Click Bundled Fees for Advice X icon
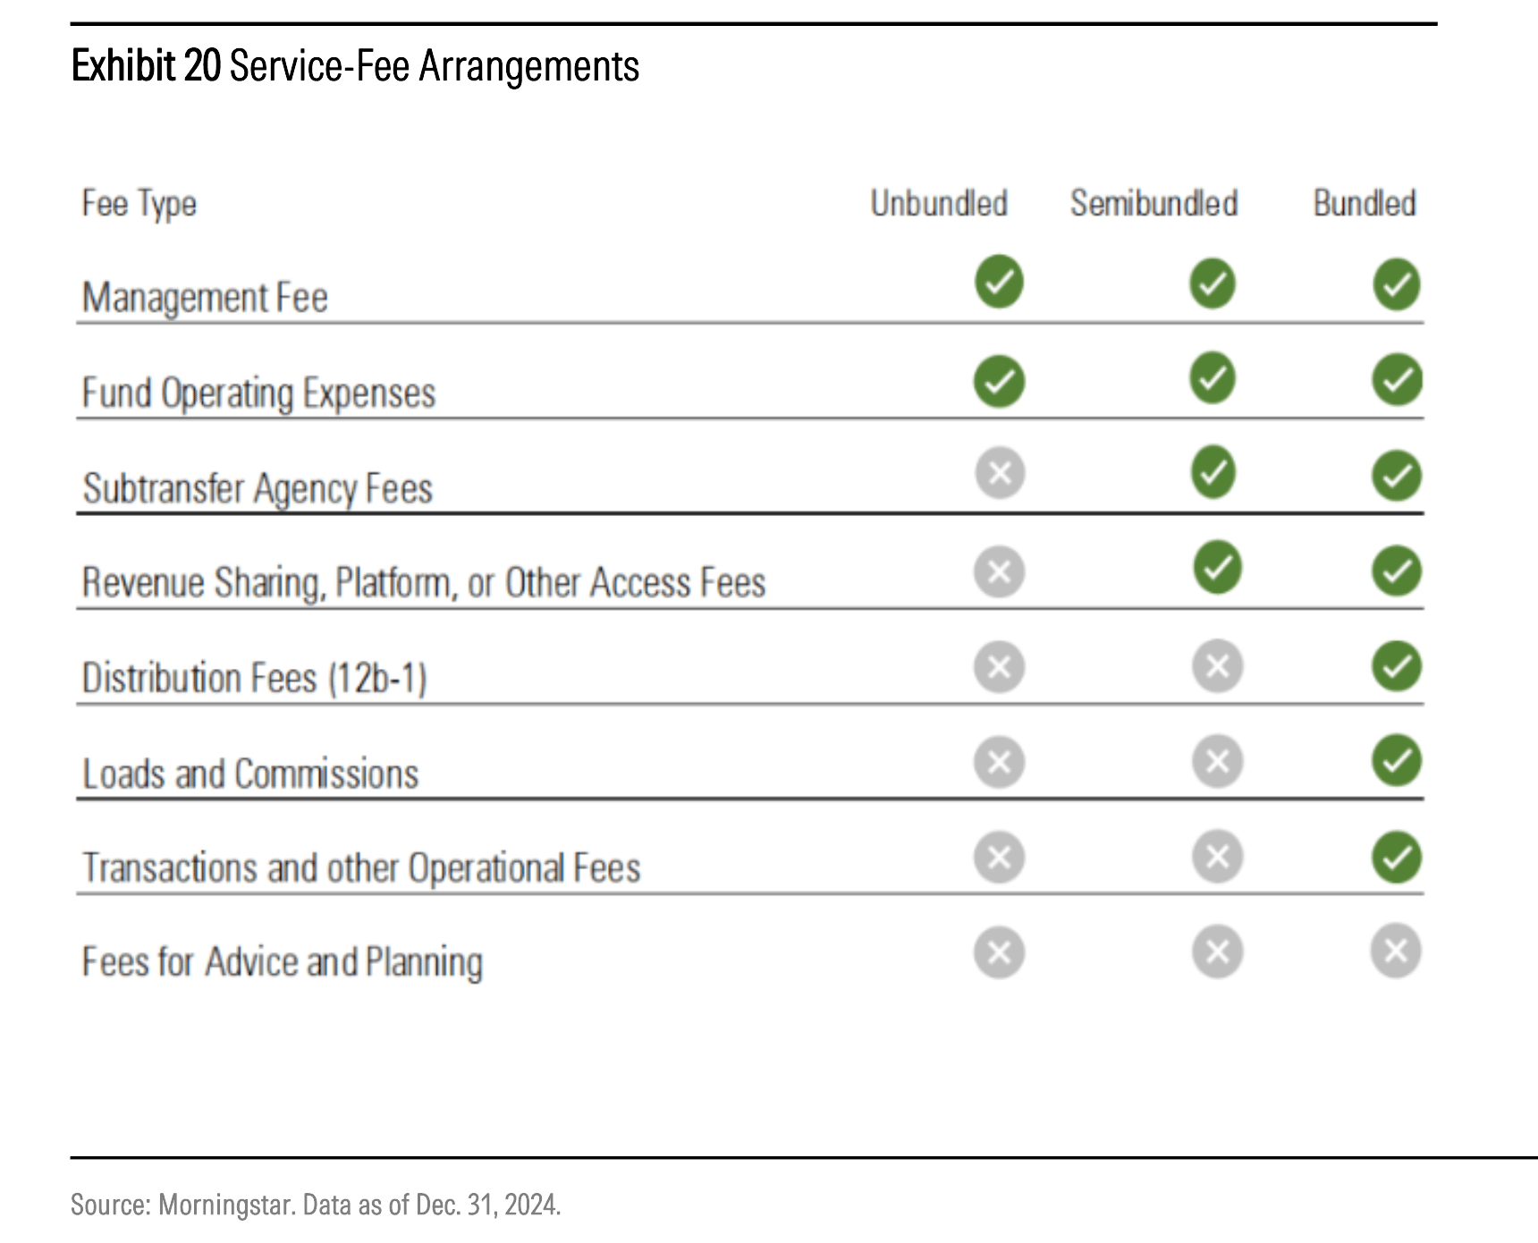The image size is (1538, 1243). point(1396,951)
